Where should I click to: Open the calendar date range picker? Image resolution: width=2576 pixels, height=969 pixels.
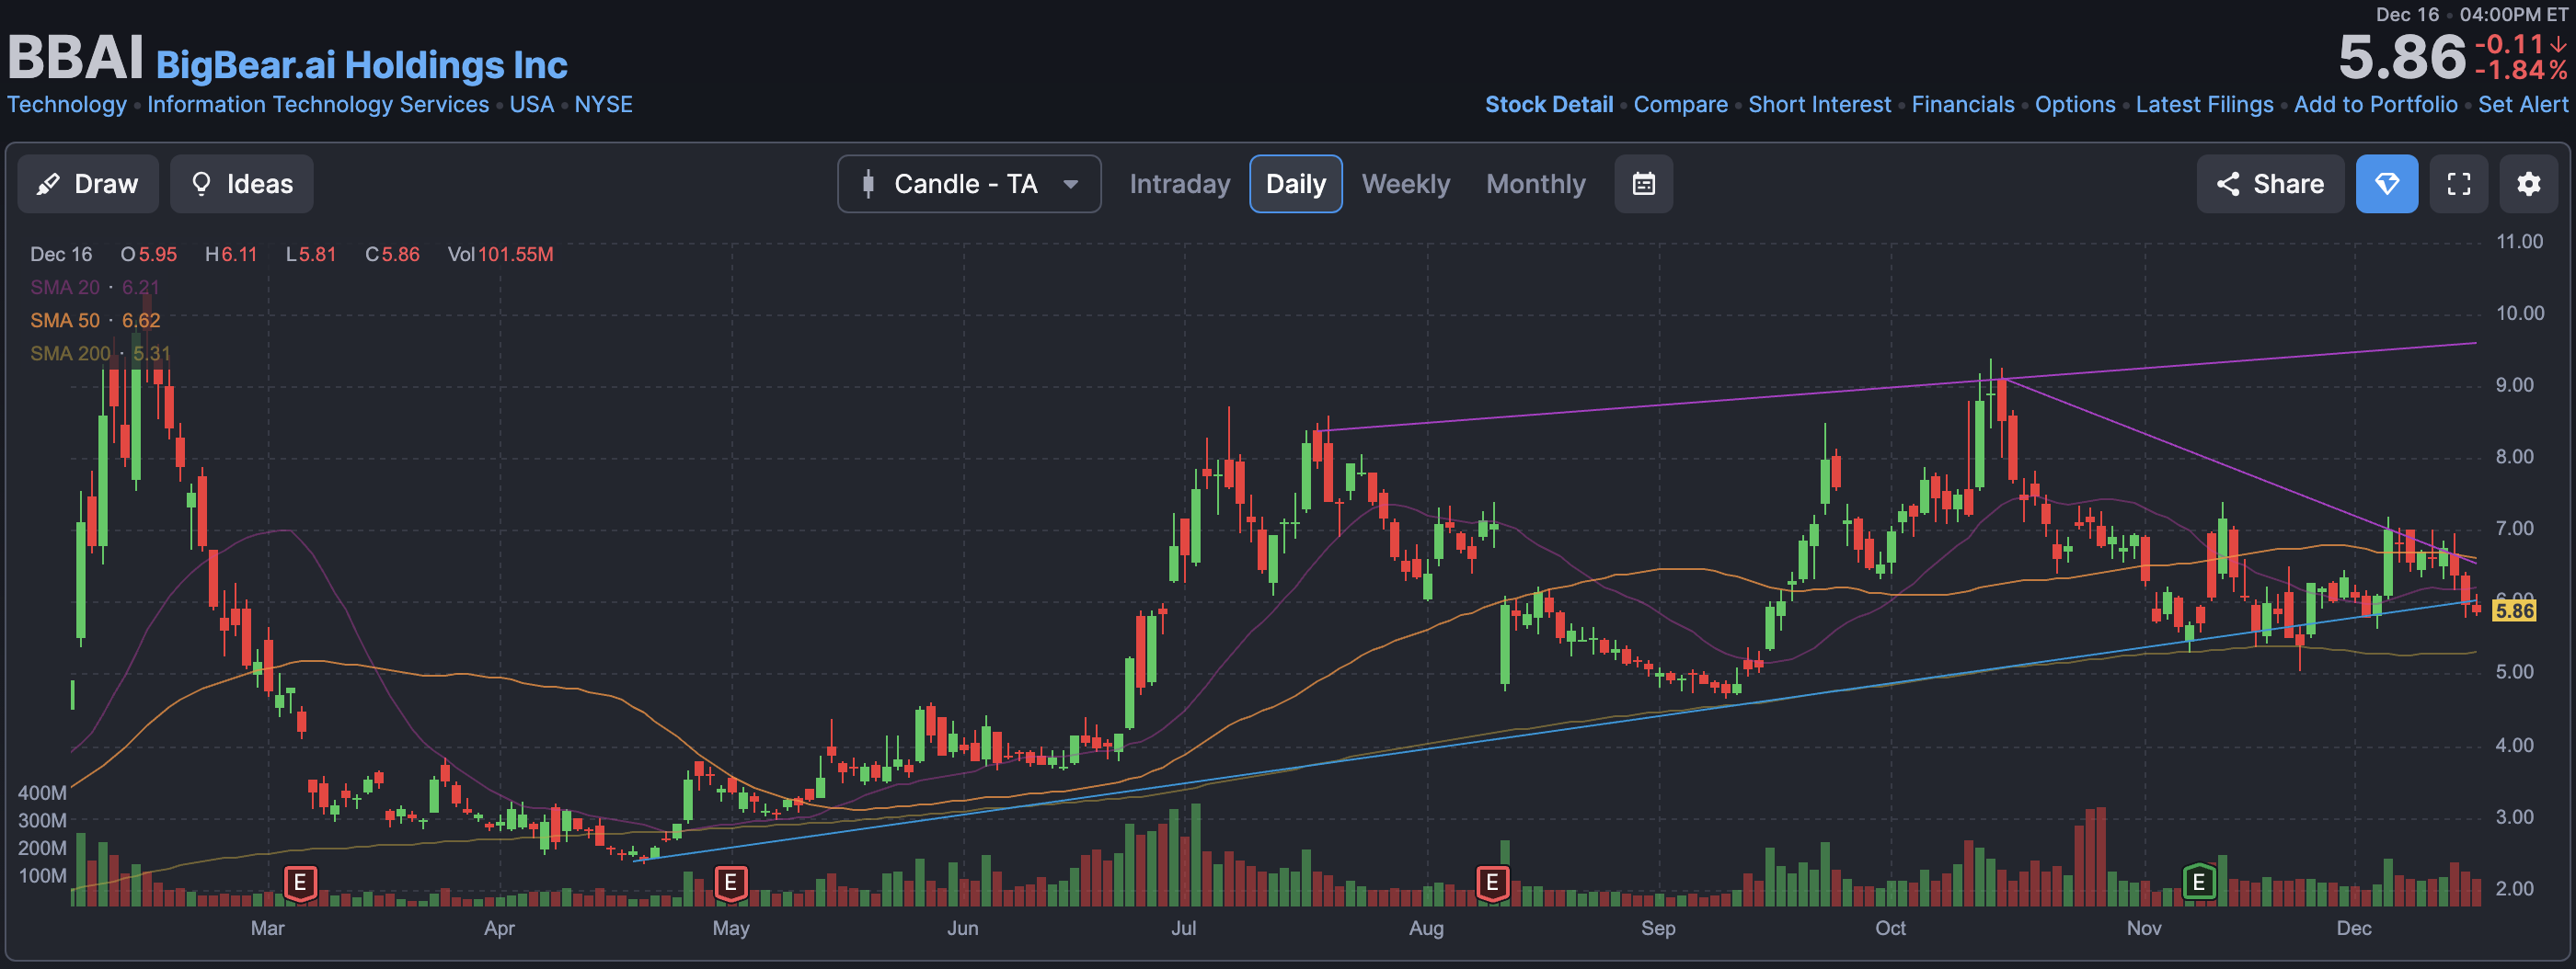(x=1643, y=184)
